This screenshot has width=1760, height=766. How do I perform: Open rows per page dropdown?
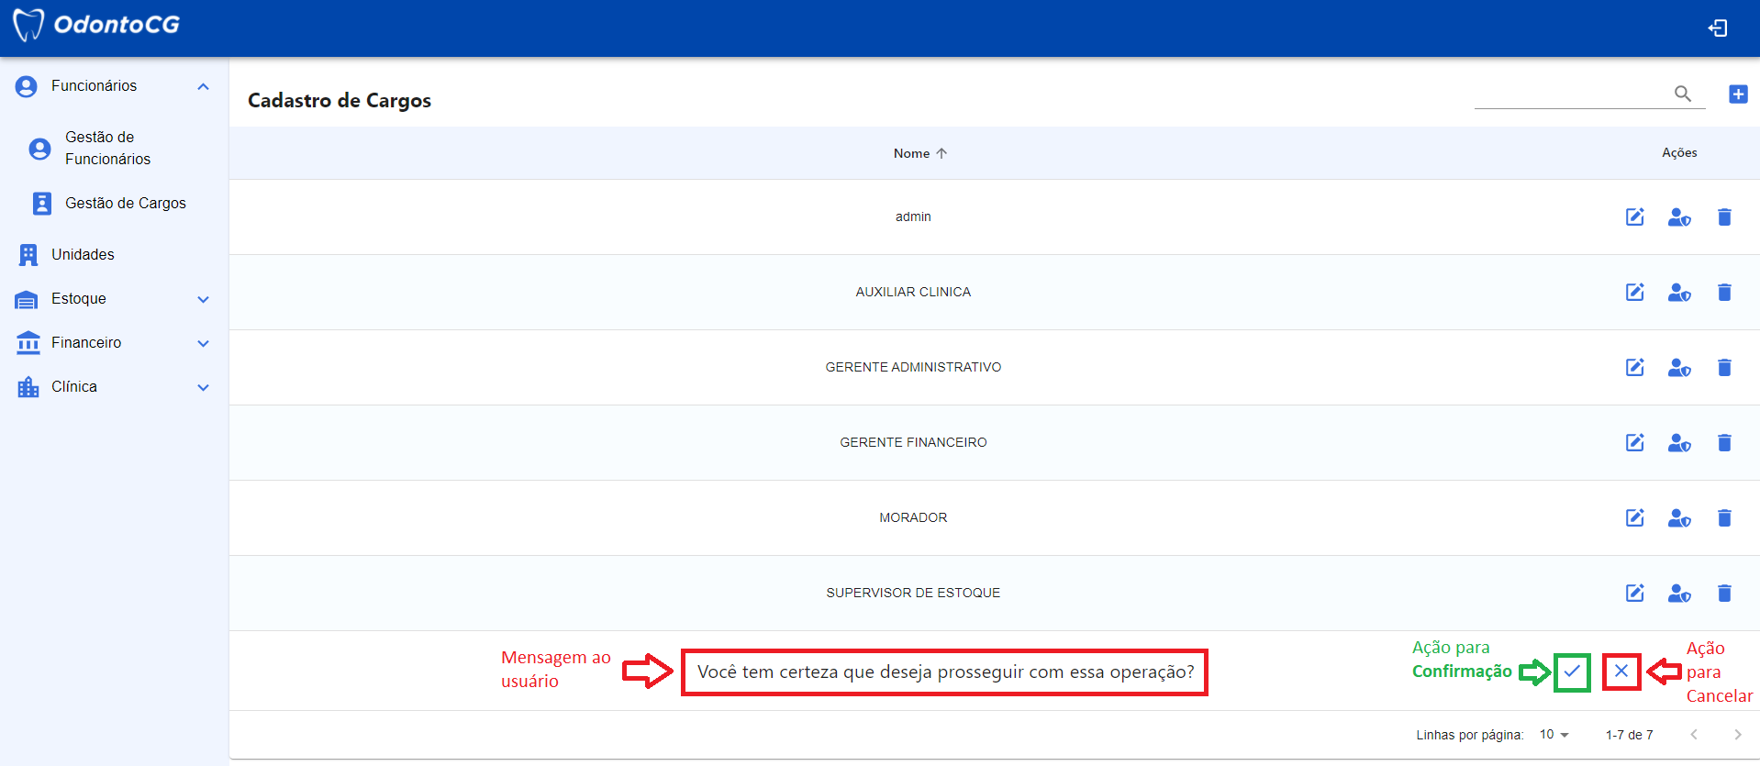[1554, 735]
